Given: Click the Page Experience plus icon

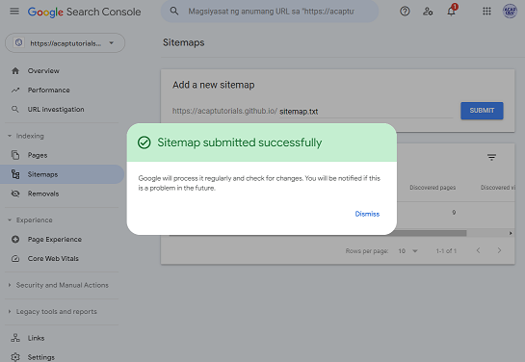Looking at the screenshot, I should tap(15, 239).
